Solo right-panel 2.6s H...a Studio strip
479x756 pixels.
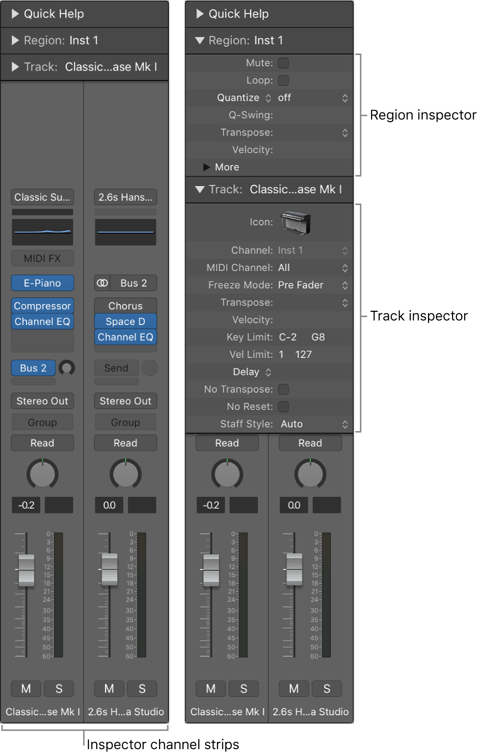point(326,689)
